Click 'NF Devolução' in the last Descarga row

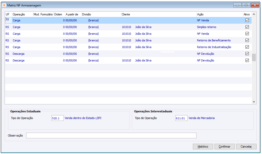[x=205, y=60]
